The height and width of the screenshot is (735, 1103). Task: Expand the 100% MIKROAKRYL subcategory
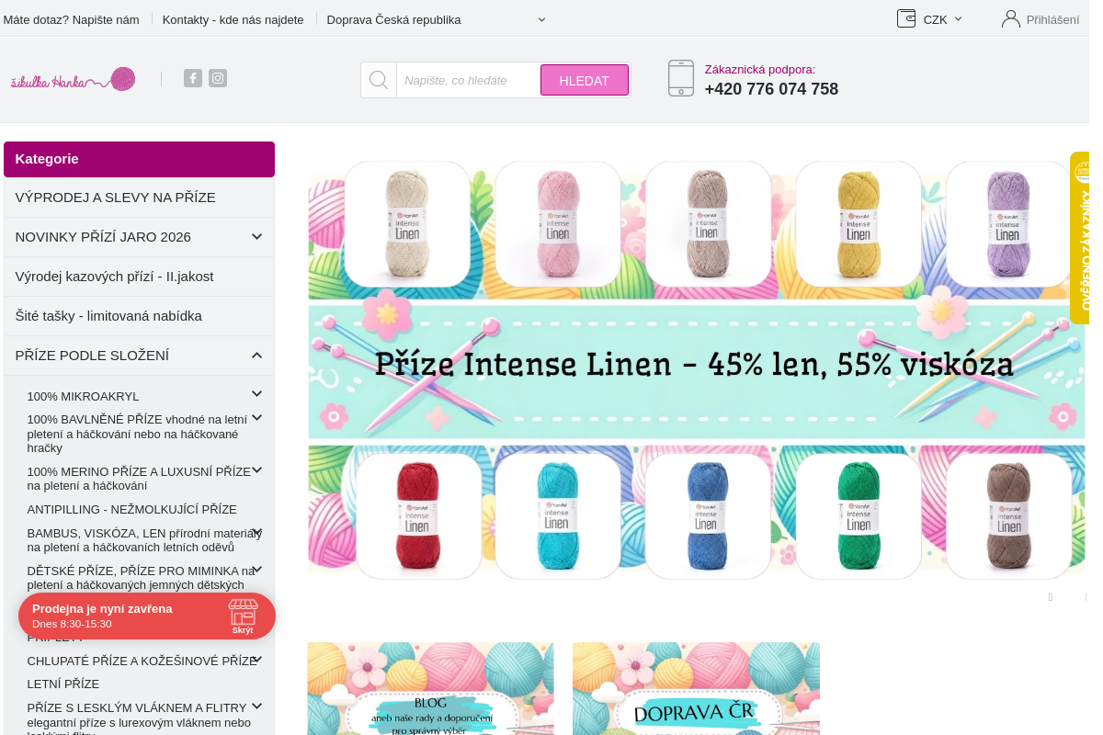(x=256, y=394)
